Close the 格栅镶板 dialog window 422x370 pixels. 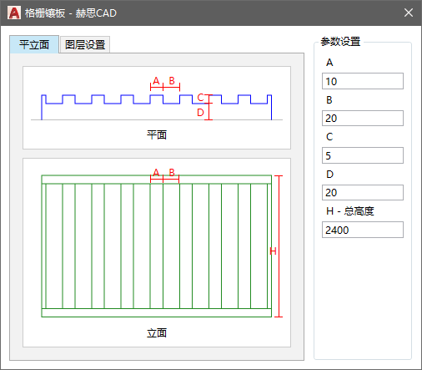coord(409,13)
